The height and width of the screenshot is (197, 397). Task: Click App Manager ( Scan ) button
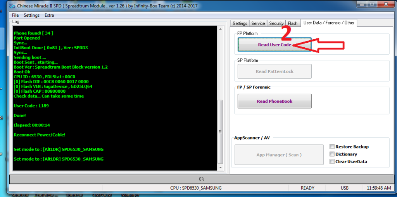(279, 155)
